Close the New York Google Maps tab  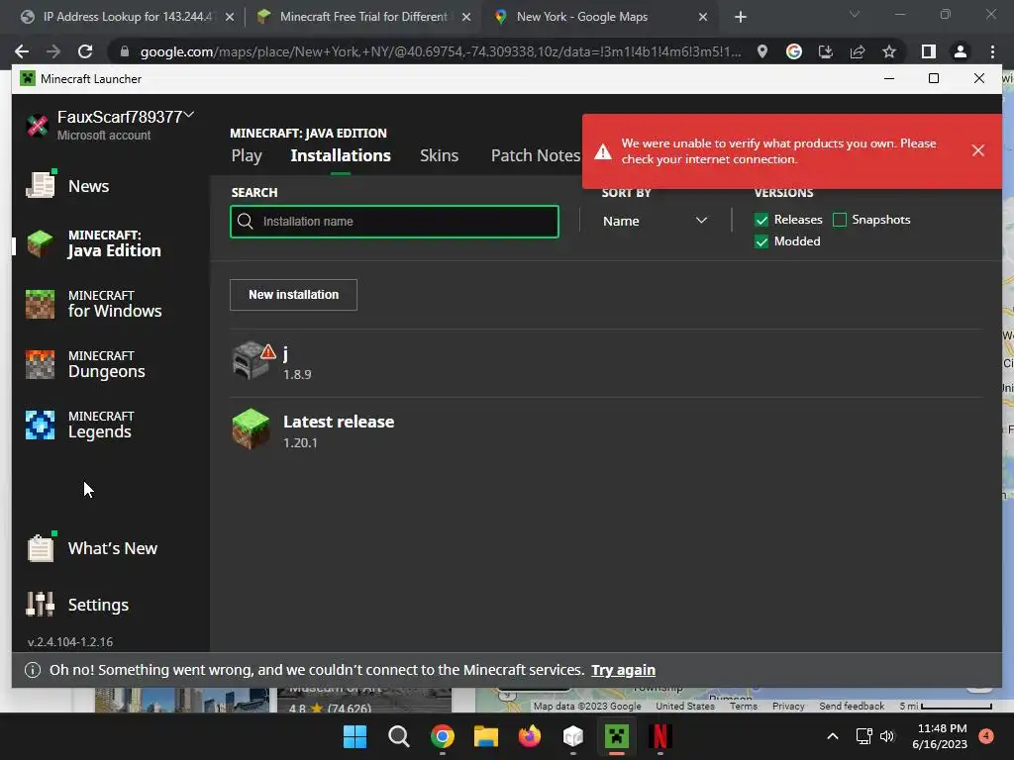pos(703,18)
